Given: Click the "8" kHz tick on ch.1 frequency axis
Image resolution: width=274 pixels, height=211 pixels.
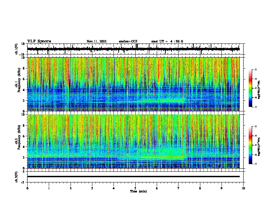Looking at the screenshot, I should point(24,68).
